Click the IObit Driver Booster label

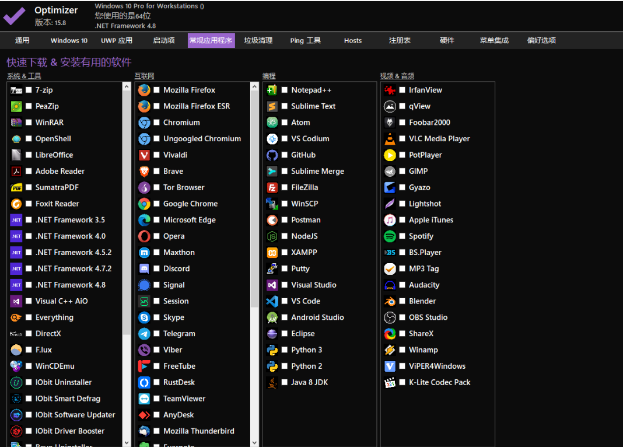[x=70, y=431]
